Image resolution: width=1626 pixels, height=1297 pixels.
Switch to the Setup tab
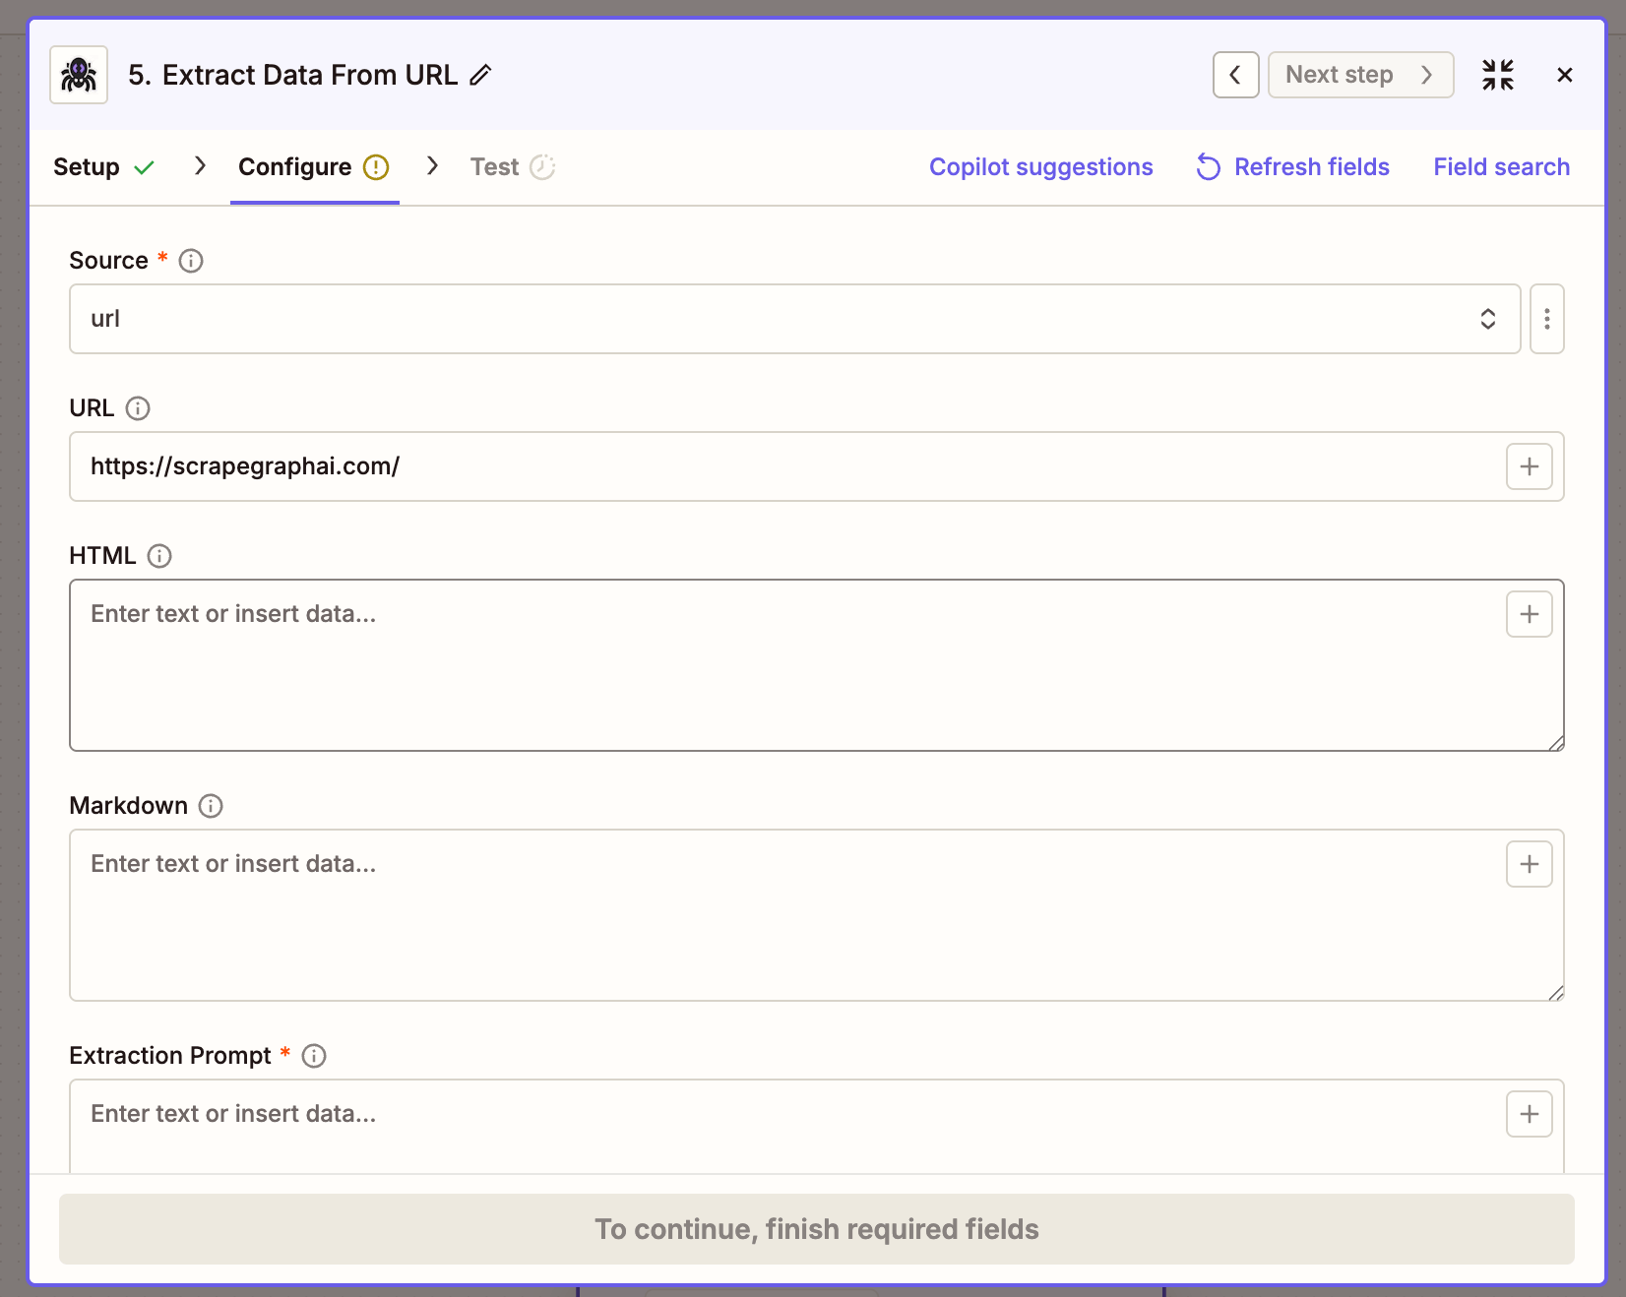point(103,167)
